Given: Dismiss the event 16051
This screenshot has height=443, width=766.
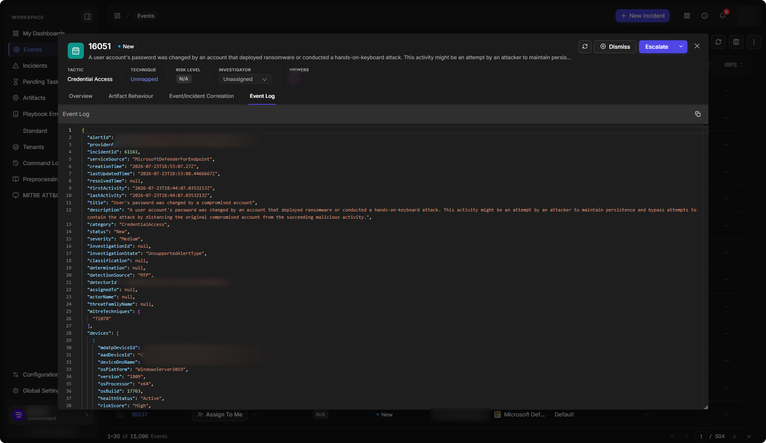Looking at the screenshot, I should pos(615,47).
